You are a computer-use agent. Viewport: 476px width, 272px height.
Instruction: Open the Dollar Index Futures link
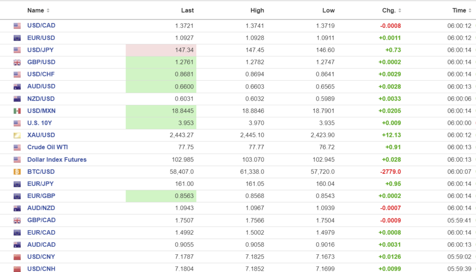[x=57, y=159]
